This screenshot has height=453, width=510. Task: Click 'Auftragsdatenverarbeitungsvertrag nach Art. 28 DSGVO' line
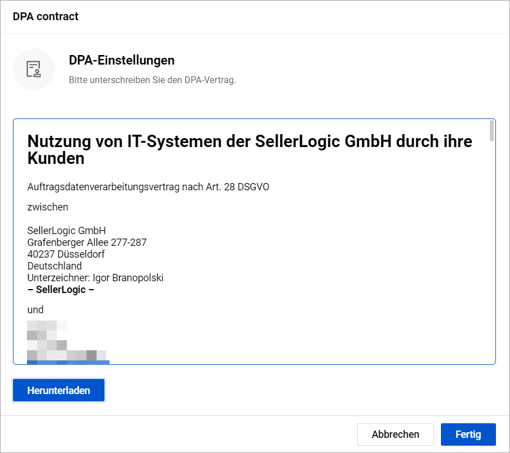point(148,187)
